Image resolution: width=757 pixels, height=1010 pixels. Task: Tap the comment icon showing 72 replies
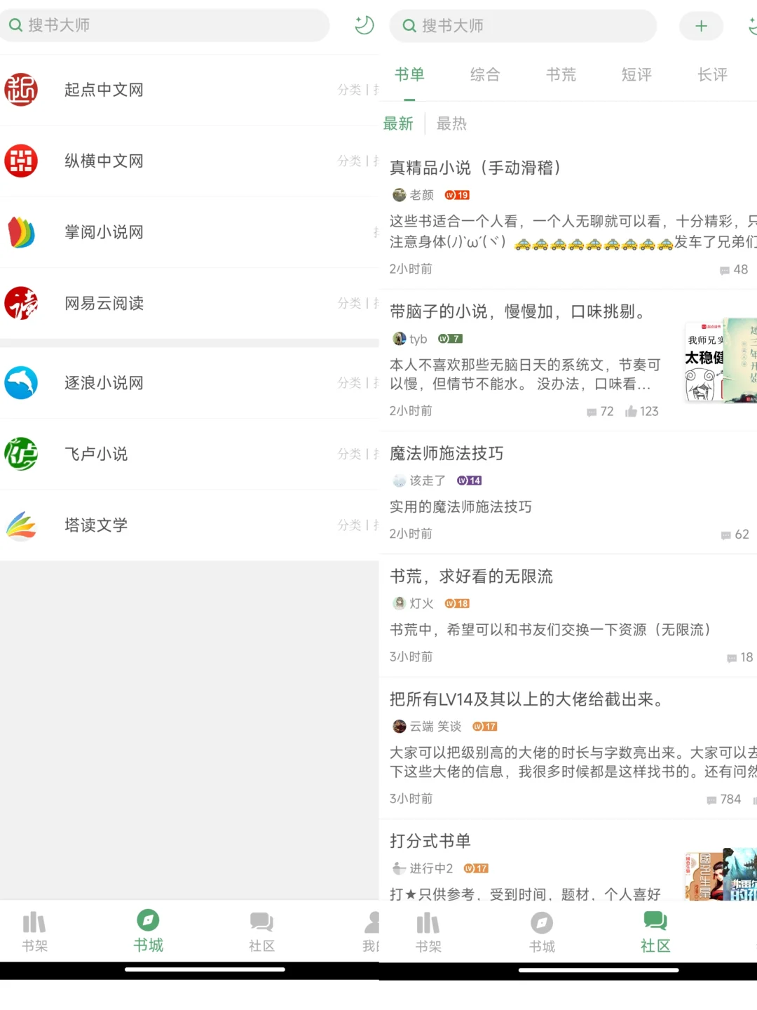pos(592,412)
